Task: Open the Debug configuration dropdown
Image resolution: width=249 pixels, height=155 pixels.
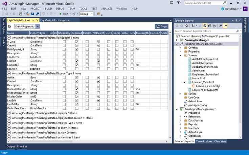Action: click(x=92, y=14)
